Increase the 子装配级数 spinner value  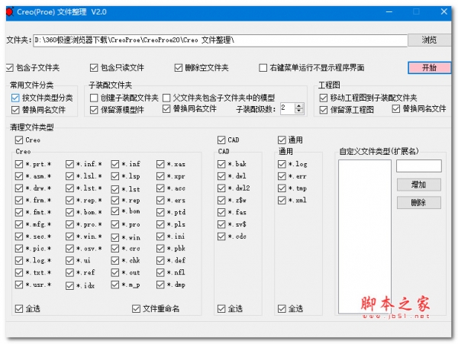point(298,105)
